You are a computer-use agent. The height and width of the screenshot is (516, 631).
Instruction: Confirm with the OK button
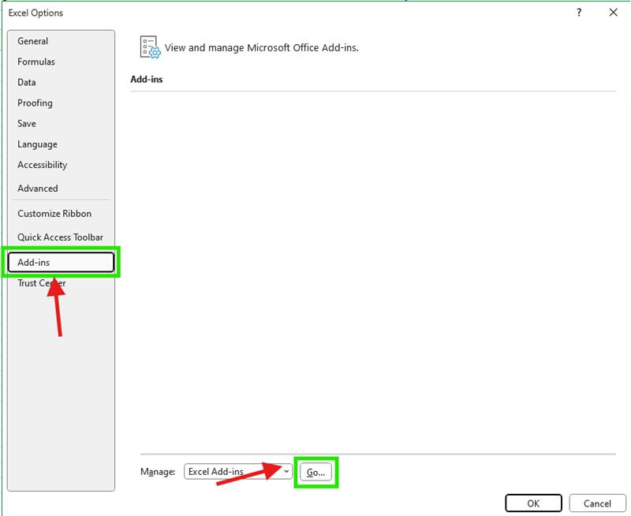[x=533, y=503]
